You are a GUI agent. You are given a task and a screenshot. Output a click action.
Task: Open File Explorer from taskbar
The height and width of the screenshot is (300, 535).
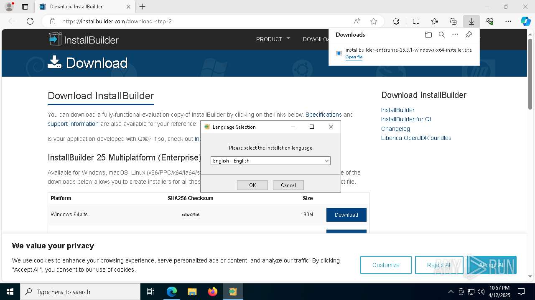coord(192,292)
